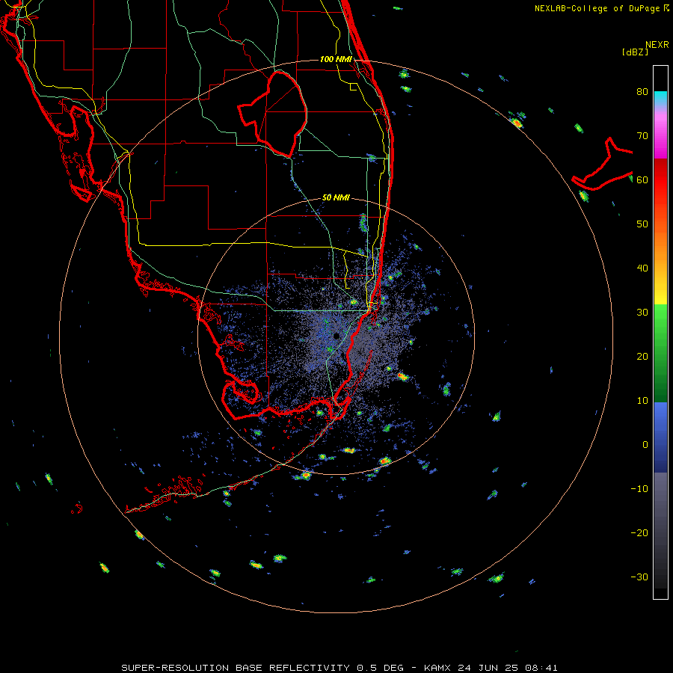Click the 80 value on the dBZ scale
The image size is (673, 673).
click(x=642, y=91)
